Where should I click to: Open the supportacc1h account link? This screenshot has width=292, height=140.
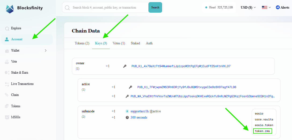tap(140, 111)
